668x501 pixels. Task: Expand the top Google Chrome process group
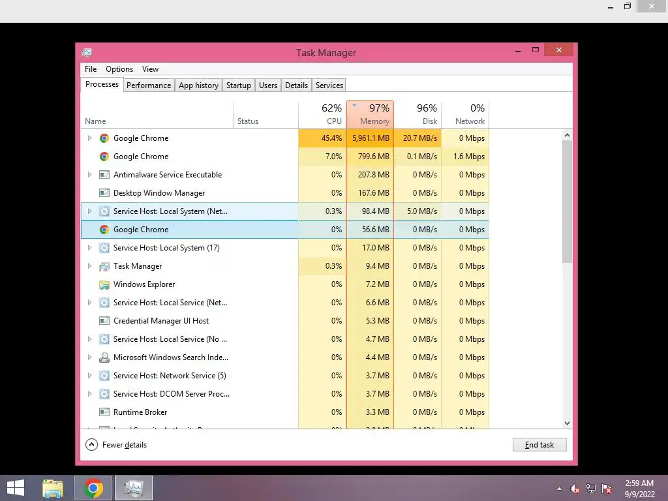click(x=89, y=138)
